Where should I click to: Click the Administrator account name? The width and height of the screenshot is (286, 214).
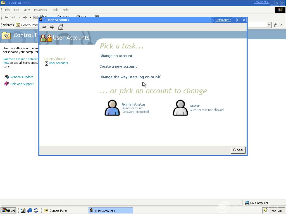(133, 104)
